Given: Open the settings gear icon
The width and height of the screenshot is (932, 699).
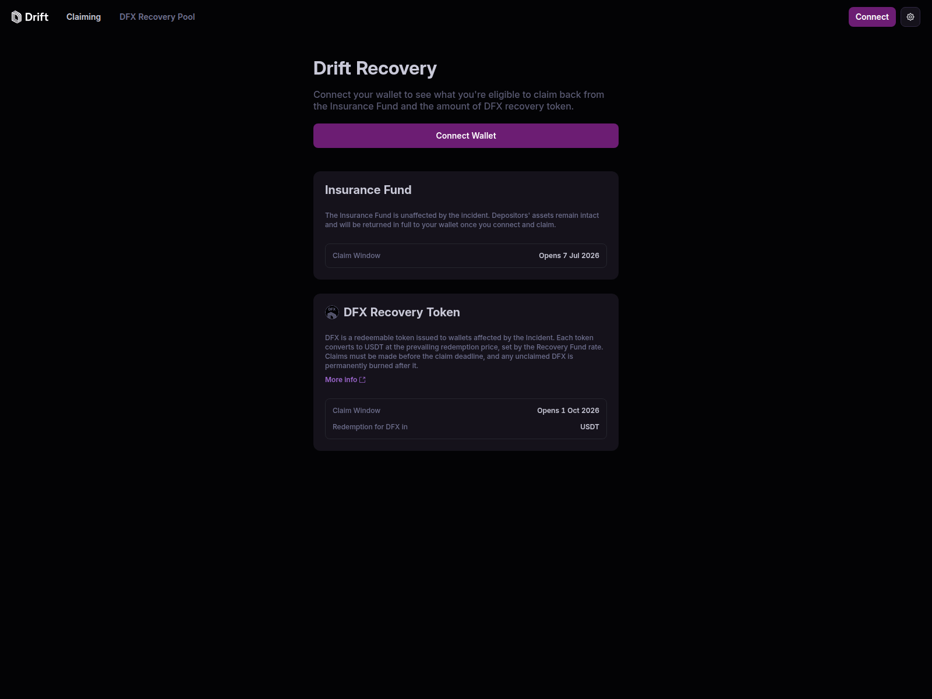Looking at the screenshot, I should coord(910,17).
